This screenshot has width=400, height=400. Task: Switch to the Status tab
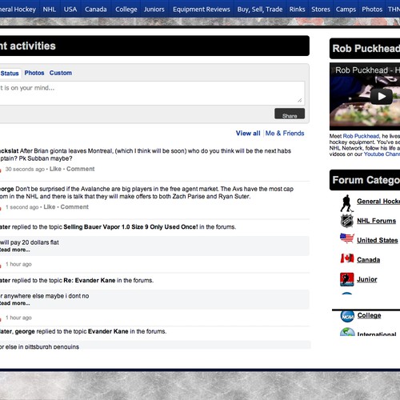10,74
